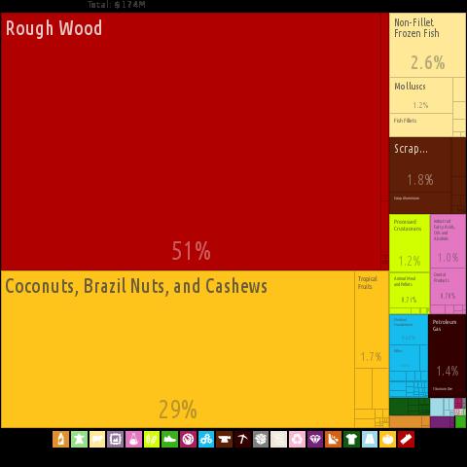The height and width of the screenshot is (467, 467).
Task: Click the pale yellow animal products icon
Action: 97,440
